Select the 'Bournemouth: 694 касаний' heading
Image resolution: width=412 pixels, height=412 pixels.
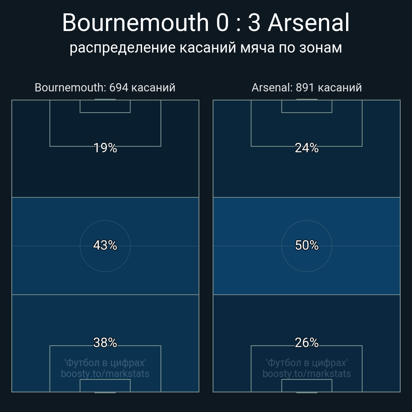pos(105,88)
